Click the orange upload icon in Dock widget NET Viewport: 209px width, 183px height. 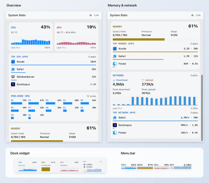point(84,167)
